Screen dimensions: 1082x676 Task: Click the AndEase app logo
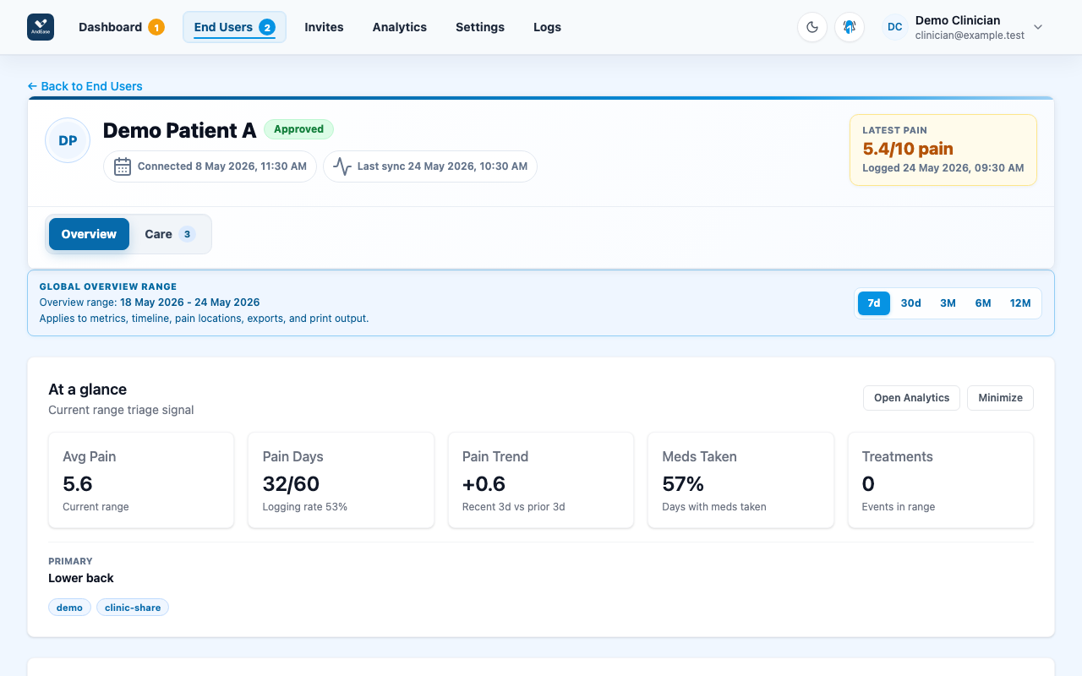pyautogui.click(x=41, y=27)
